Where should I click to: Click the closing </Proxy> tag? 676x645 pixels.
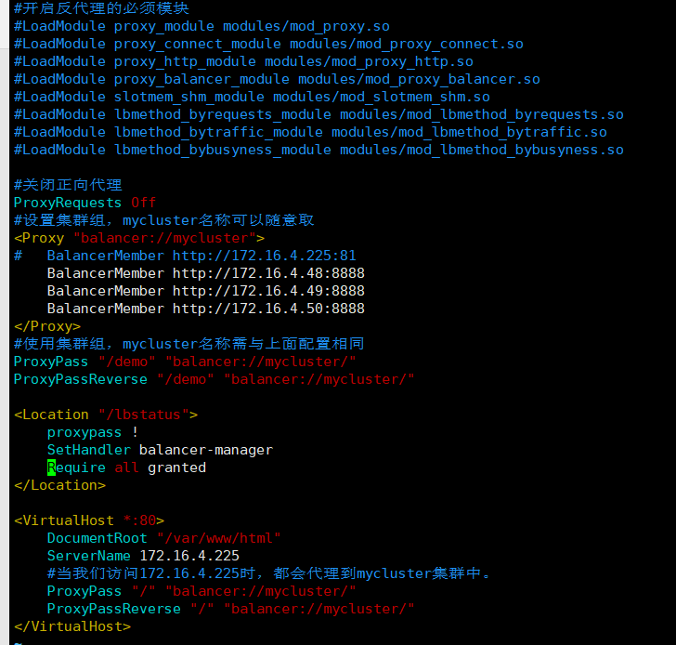pyautogui.click(x=47, y=326)
